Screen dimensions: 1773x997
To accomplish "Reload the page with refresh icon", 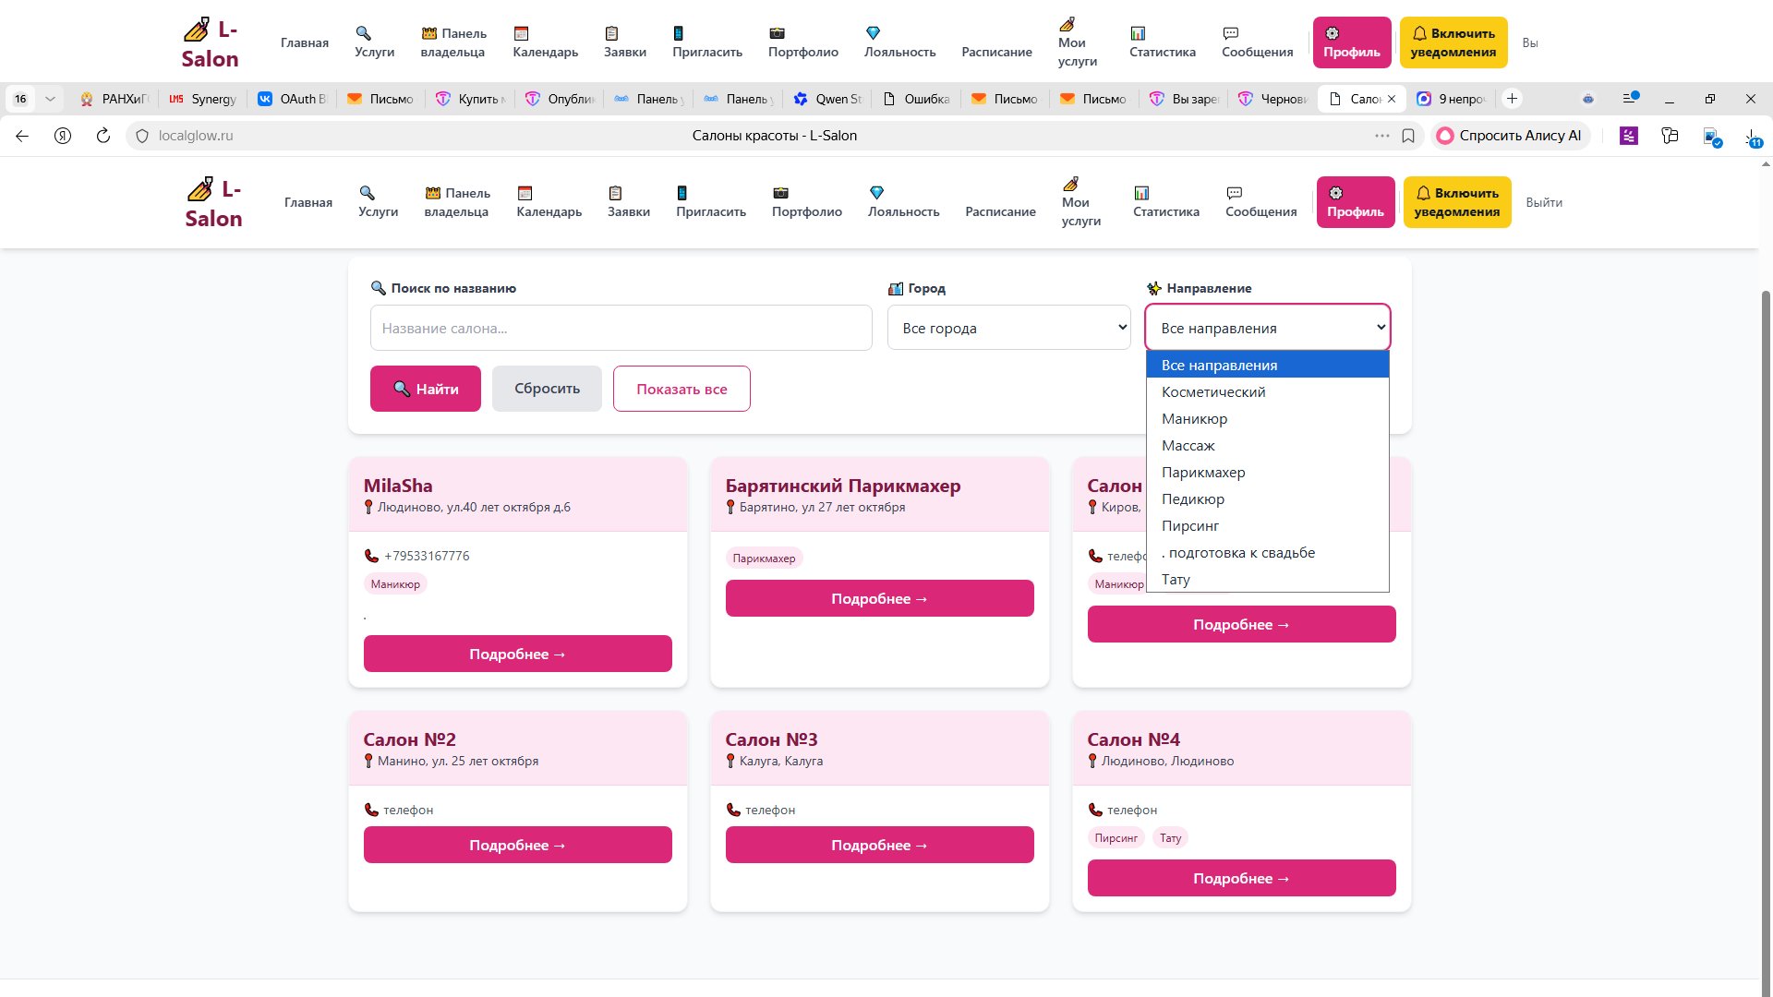I will [103, 136].
